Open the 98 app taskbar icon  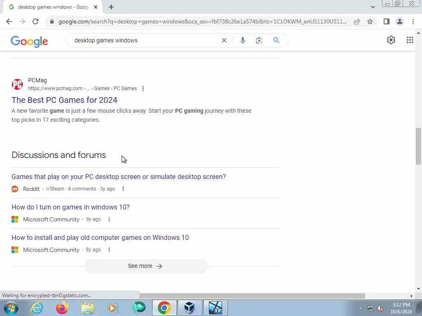tap(215, 308)
